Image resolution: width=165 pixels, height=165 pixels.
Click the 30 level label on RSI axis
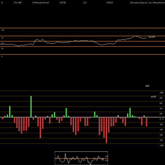pos(2,49)
